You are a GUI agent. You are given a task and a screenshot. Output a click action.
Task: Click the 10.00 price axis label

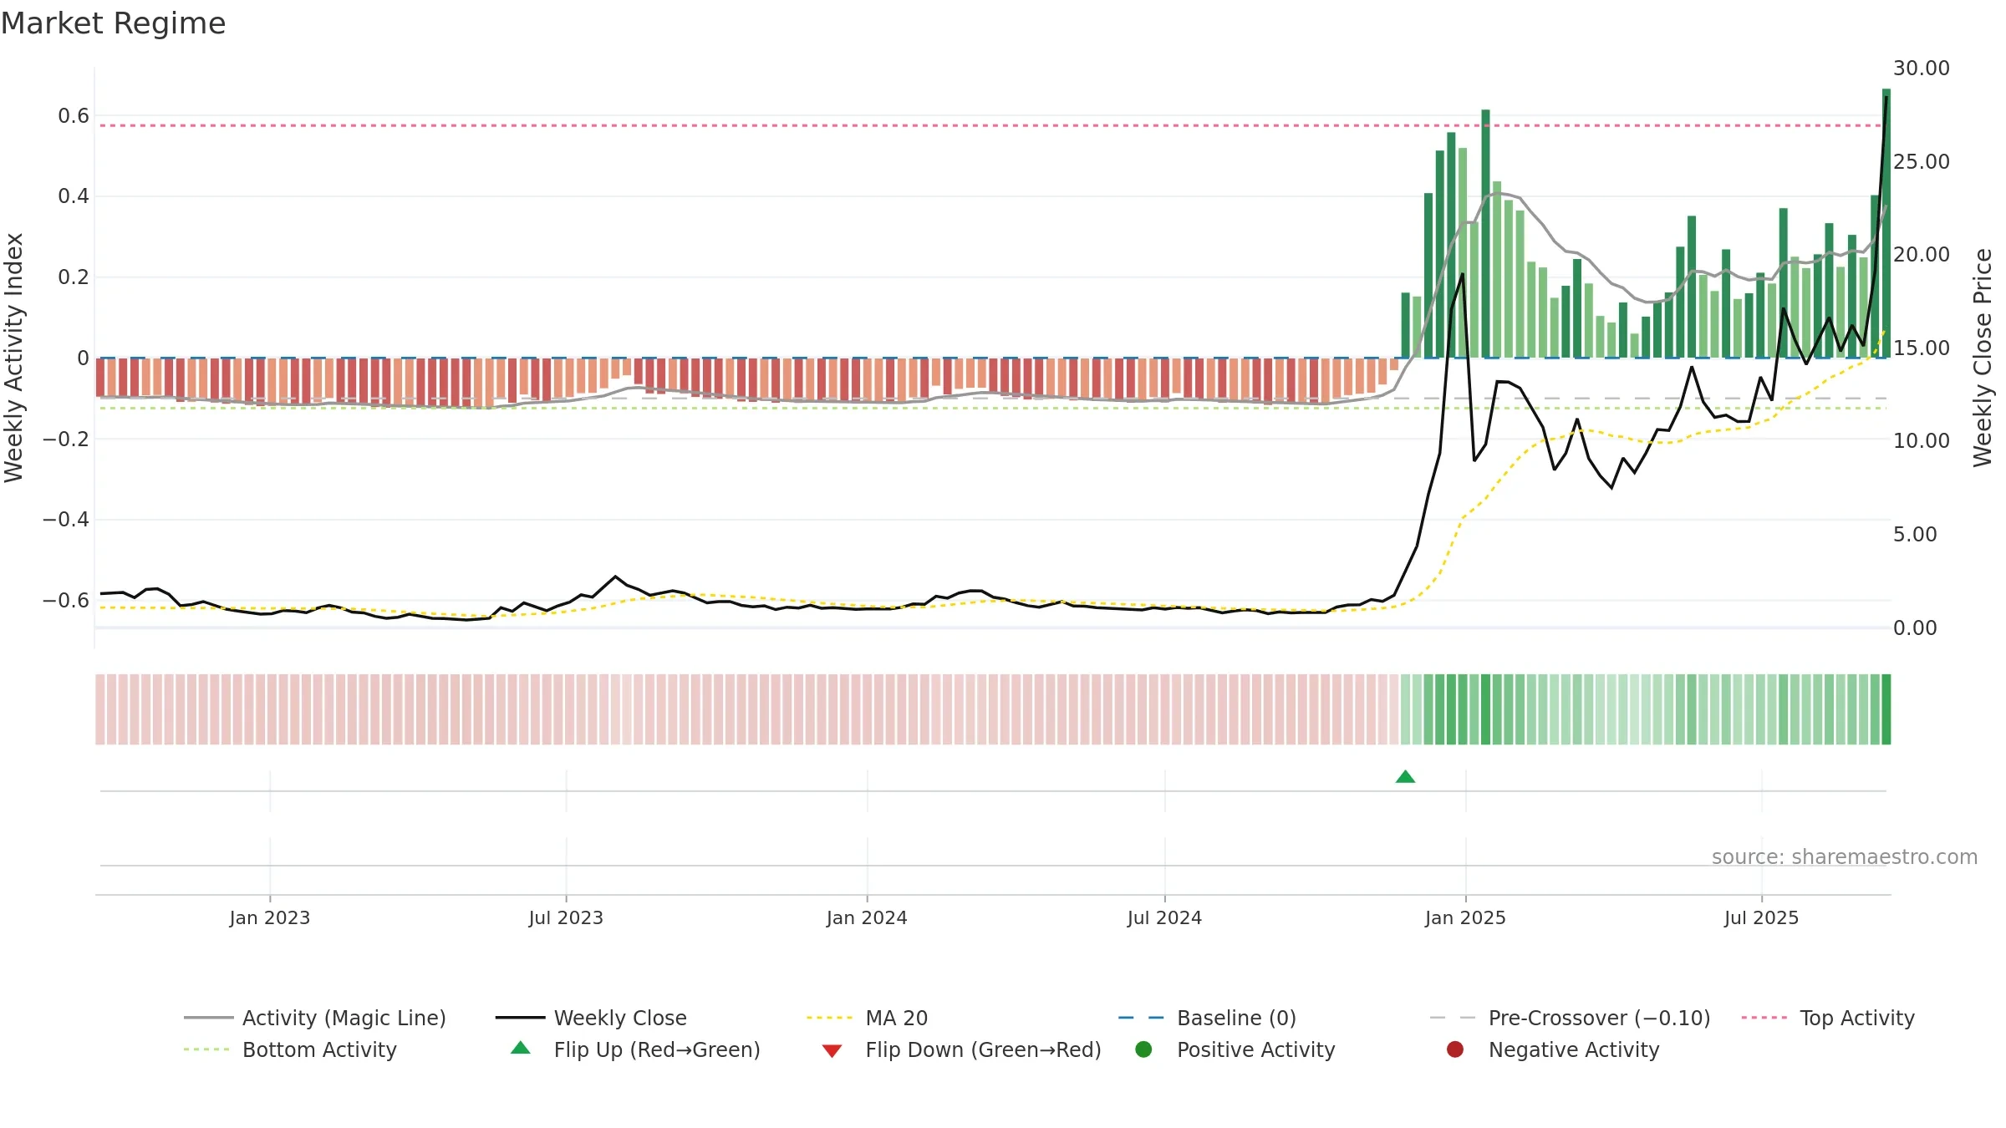click(1921, 441)
